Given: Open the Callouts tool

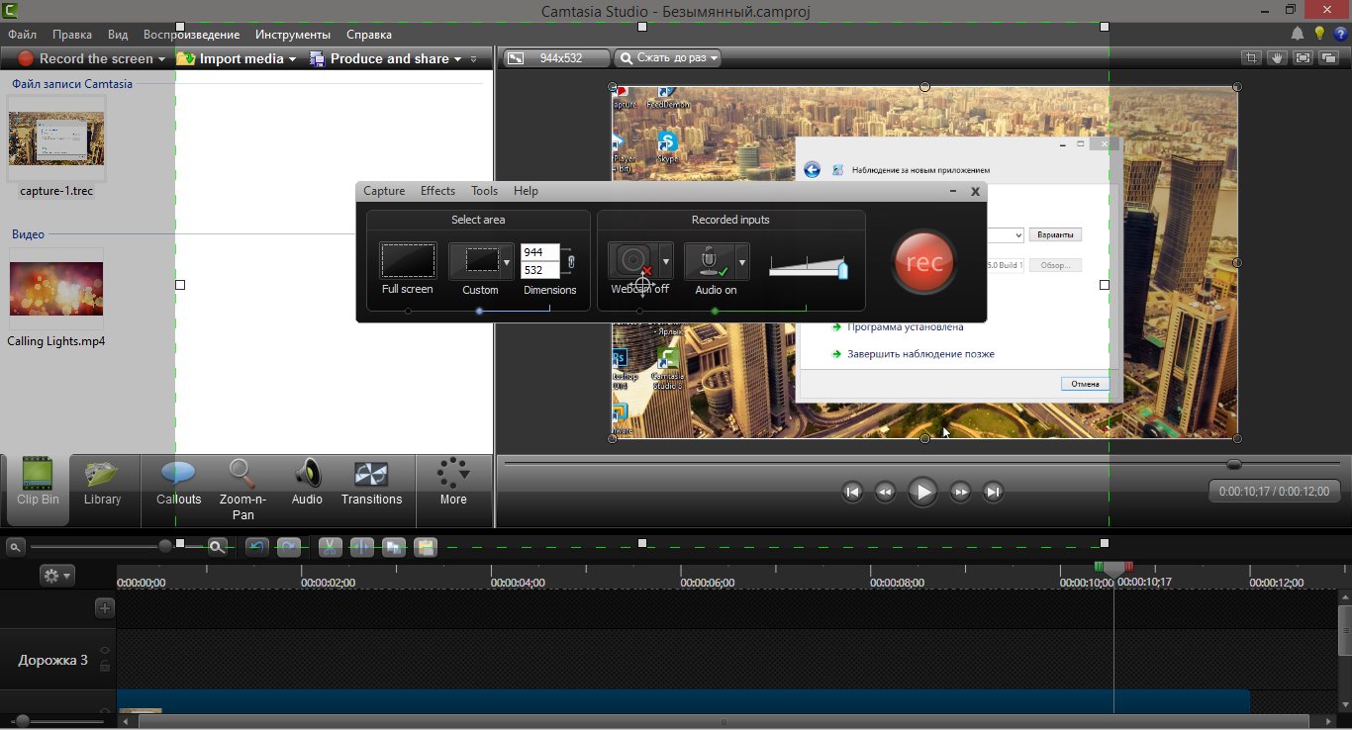Looking at the screenshot, I should tap(178, 483).
